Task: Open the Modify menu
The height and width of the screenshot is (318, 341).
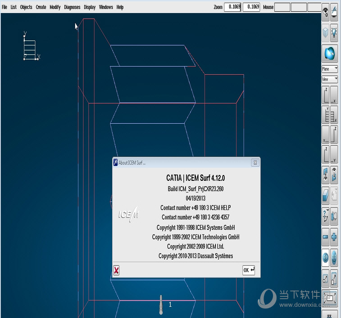Action: point(55,7)
